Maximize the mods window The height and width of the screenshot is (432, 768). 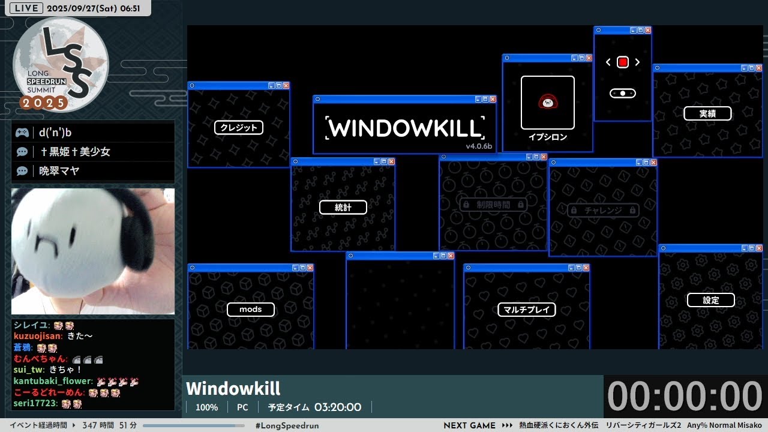(x=303, y=268)
